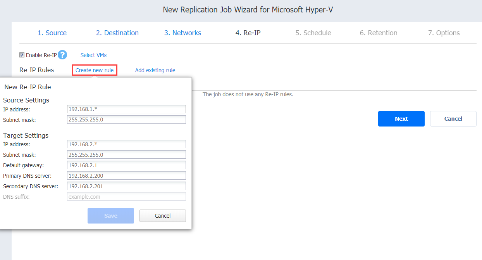Click the Secondary DNS server field
Viewport: 482px width, 260px height.
click(126, 186)
